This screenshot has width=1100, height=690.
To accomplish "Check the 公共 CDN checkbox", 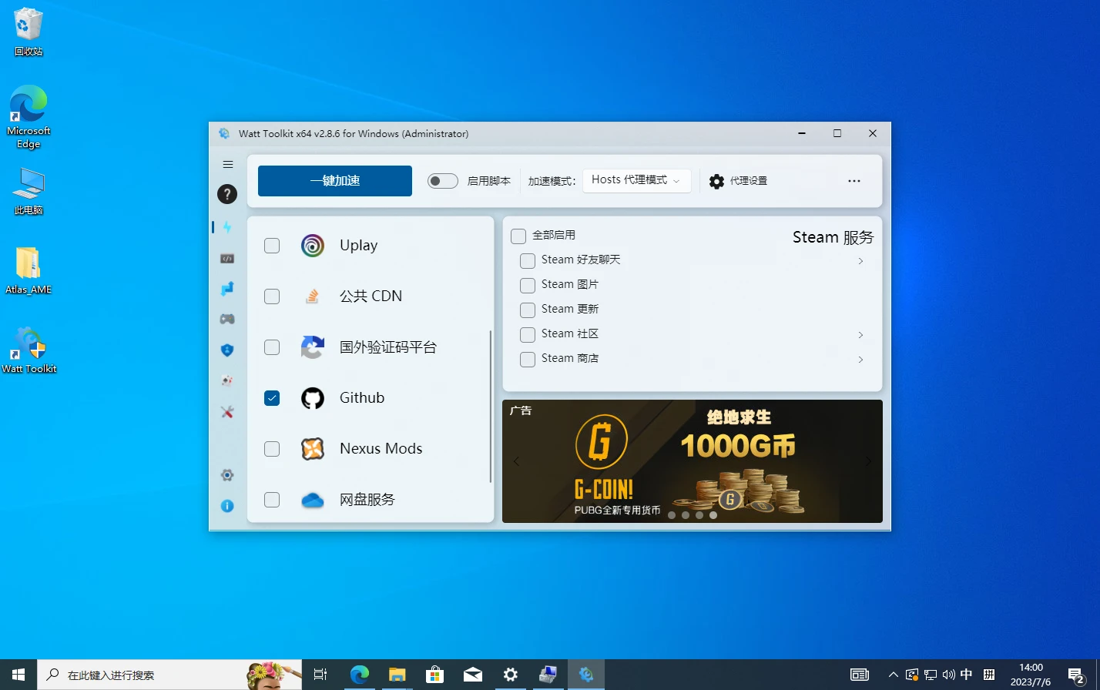I will (x=272, y=296).
